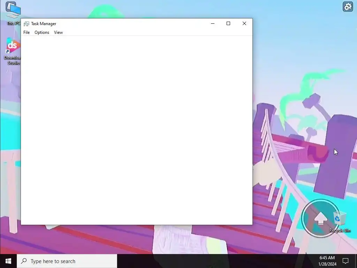Open the File menu in Task Manager
Screen dimensions: 357x268
pyautogui.click(x=26, y=32)
